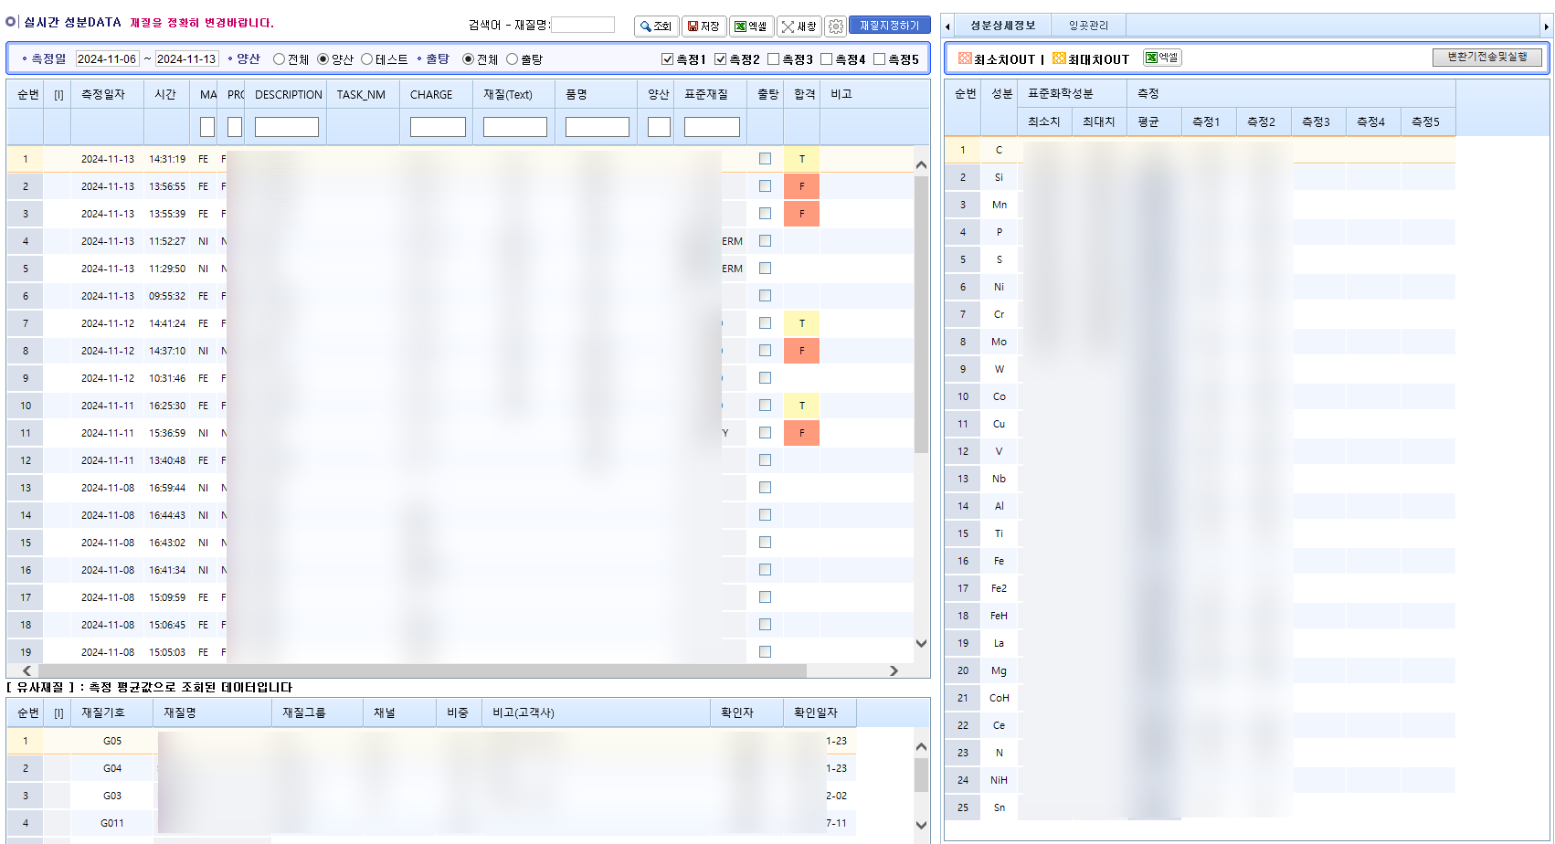Select the 양산 radio option
Viewport: 1555px width, 844px height.
323,59
